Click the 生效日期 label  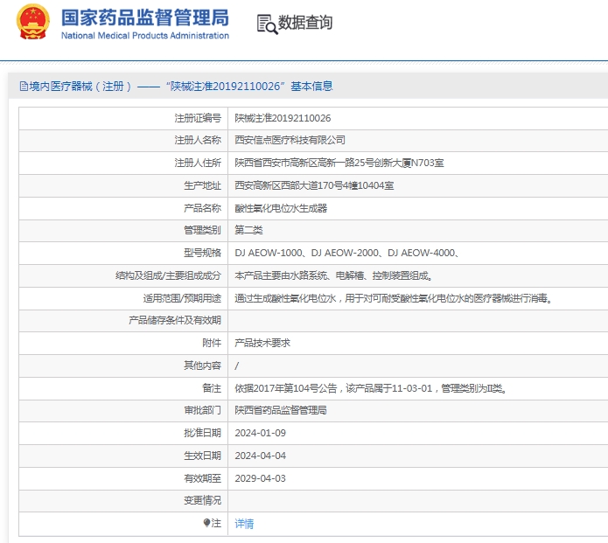pos(202,456)
